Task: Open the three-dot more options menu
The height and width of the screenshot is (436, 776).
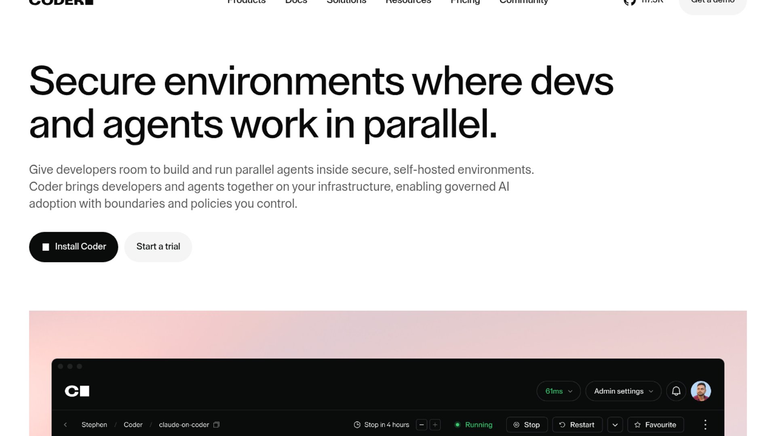Action: point(705,425)
